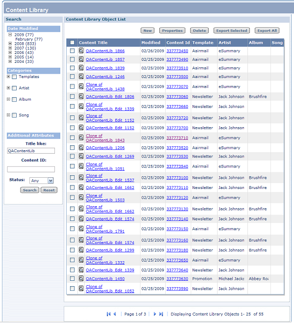
Task: Click the document icon beside QAContentLib_1450
Action: point(81,278)
